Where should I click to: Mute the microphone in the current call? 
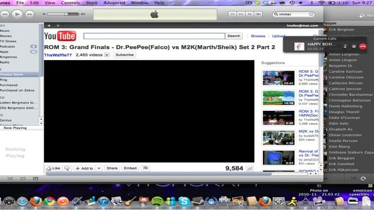(345, 47)
